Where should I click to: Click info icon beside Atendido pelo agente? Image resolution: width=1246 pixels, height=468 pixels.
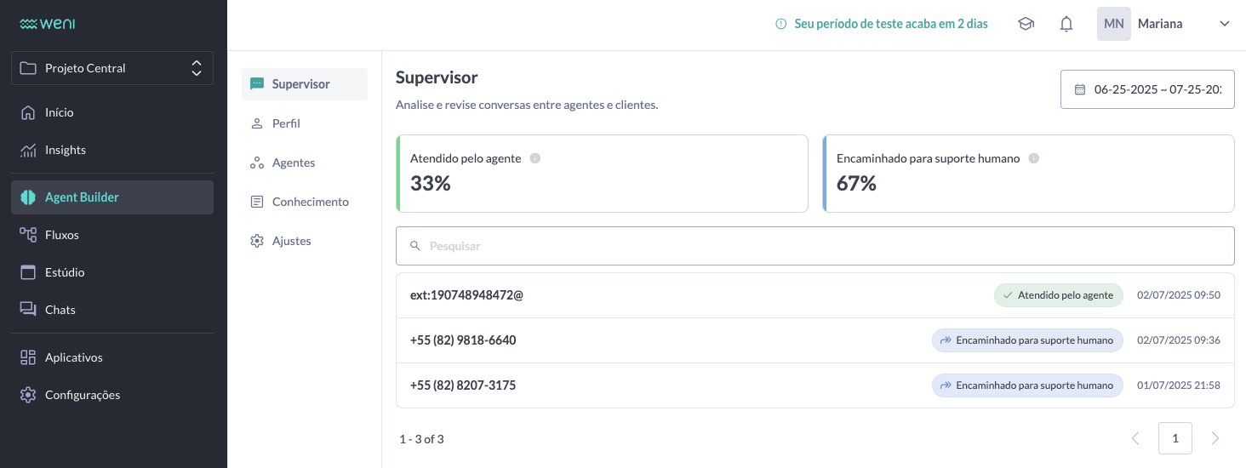click(535, 158)
